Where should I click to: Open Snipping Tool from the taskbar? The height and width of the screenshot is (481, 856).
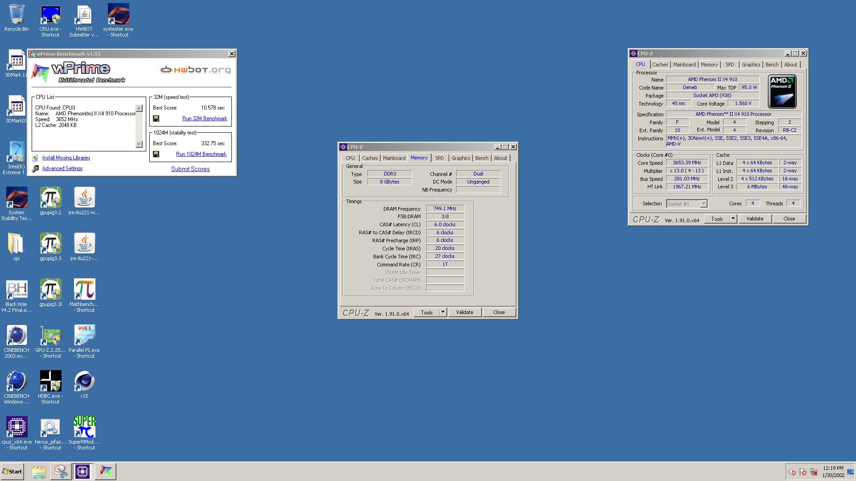coord(61,471)
